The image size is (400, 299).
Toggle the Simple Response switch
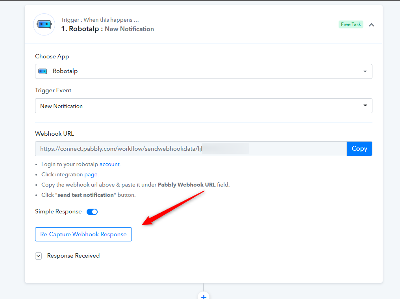pos(92,212)
